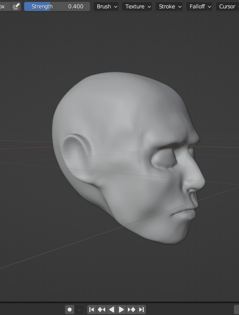Open the auto keyframing options arrow
239x315 pixels.
point(79,310)
